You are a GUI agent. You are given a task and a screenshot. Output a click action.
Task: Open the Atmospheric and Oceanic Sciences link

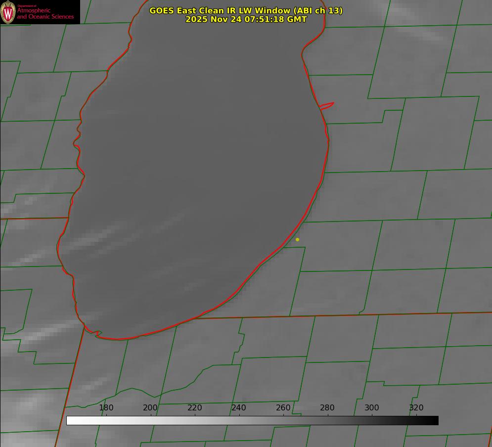pos(45,13)
